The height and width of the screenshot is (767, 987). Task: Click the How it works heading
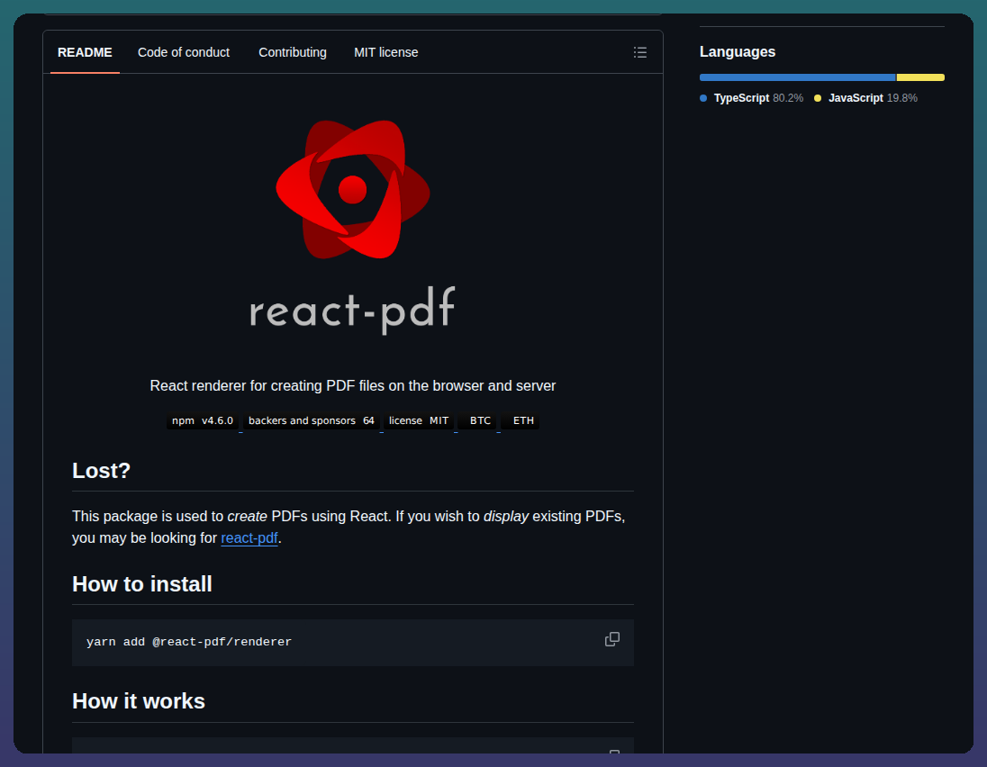(x=139, y=701)
